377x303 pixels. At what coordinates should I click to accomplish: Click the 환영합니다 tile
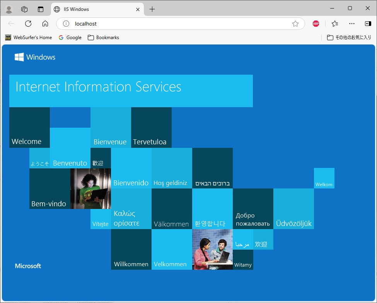click(213, 209)
